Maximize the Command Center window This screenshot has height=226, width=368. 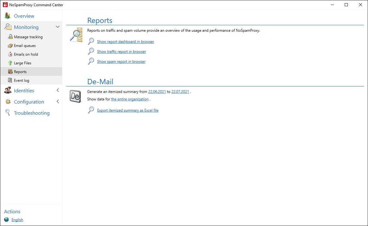point(346,5)
